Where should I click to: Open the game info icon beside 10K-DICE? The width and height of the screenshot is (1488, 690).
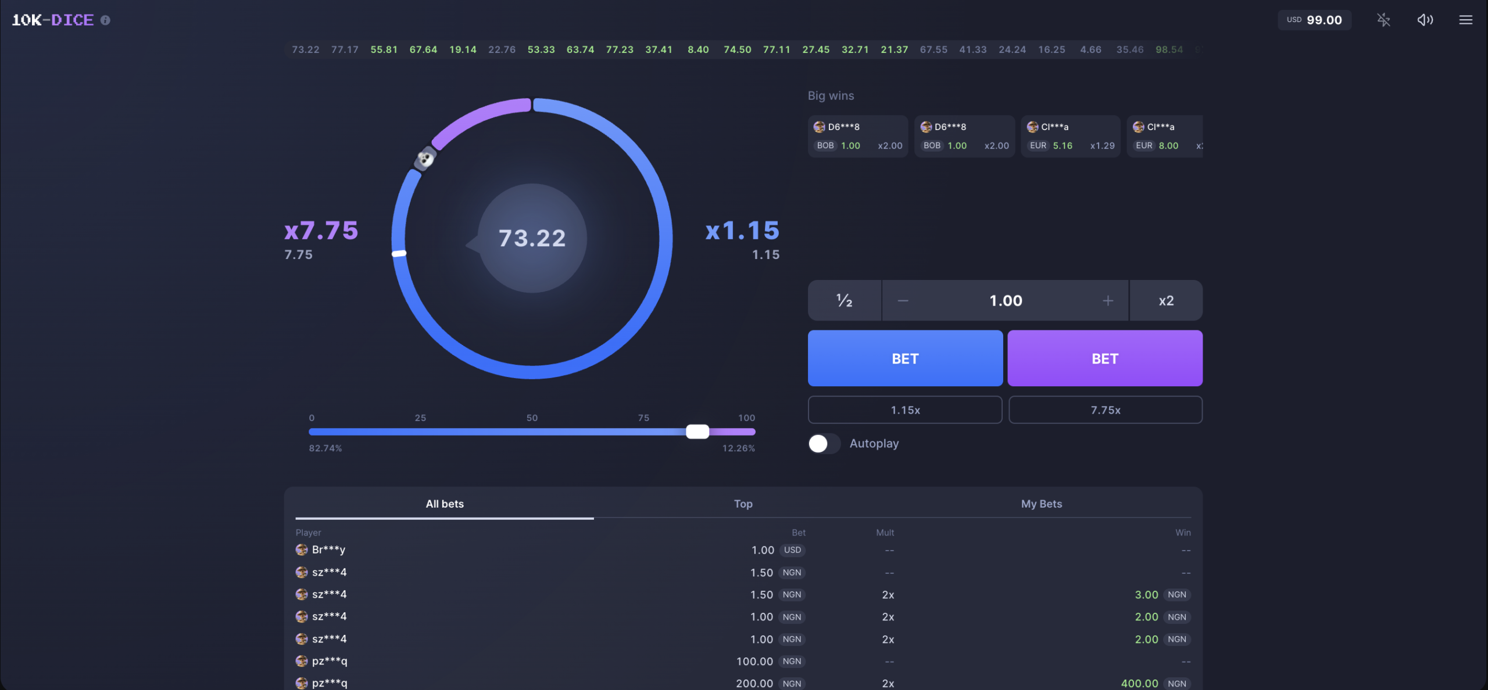[x=105, y=20]
